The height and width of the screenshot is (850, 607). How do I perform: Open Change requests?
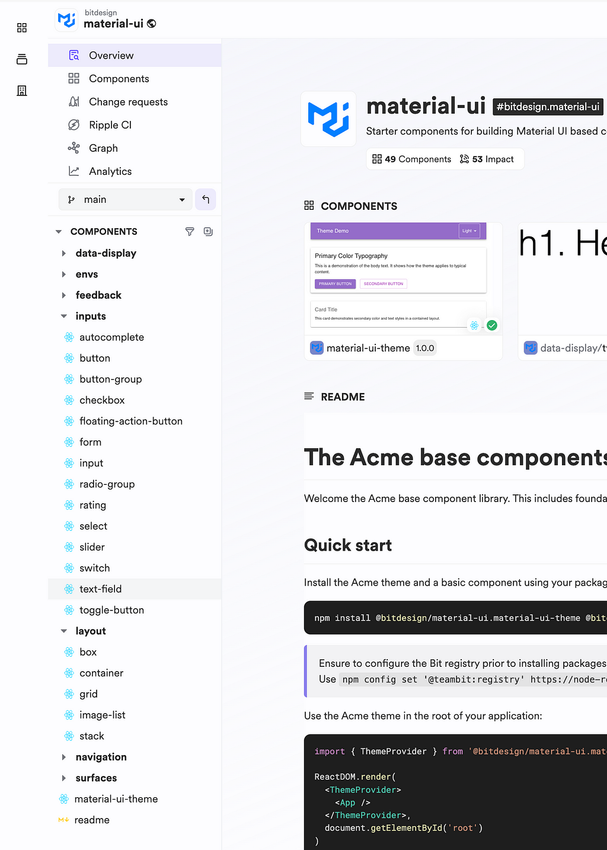pos(135,101)
